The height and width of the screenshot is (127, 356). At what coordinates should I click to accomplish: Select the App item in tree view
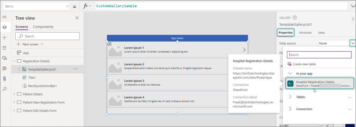(x=26, y=53)
